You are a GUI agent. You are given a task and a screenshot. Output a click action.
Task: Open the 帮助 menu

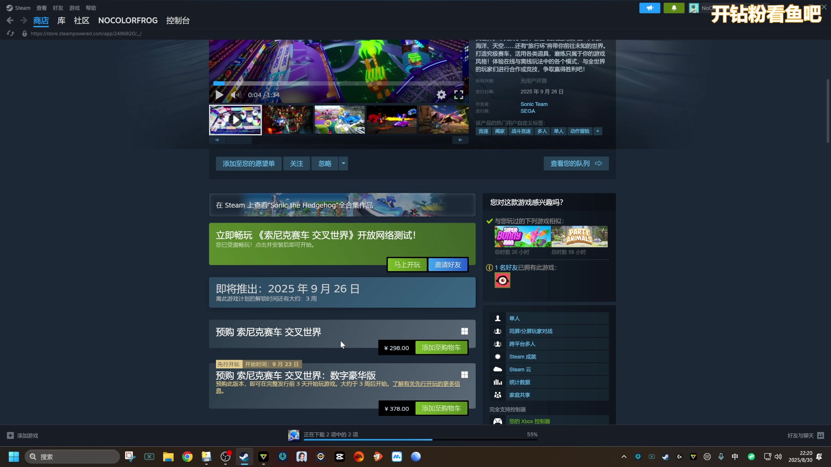coord(91,8)
